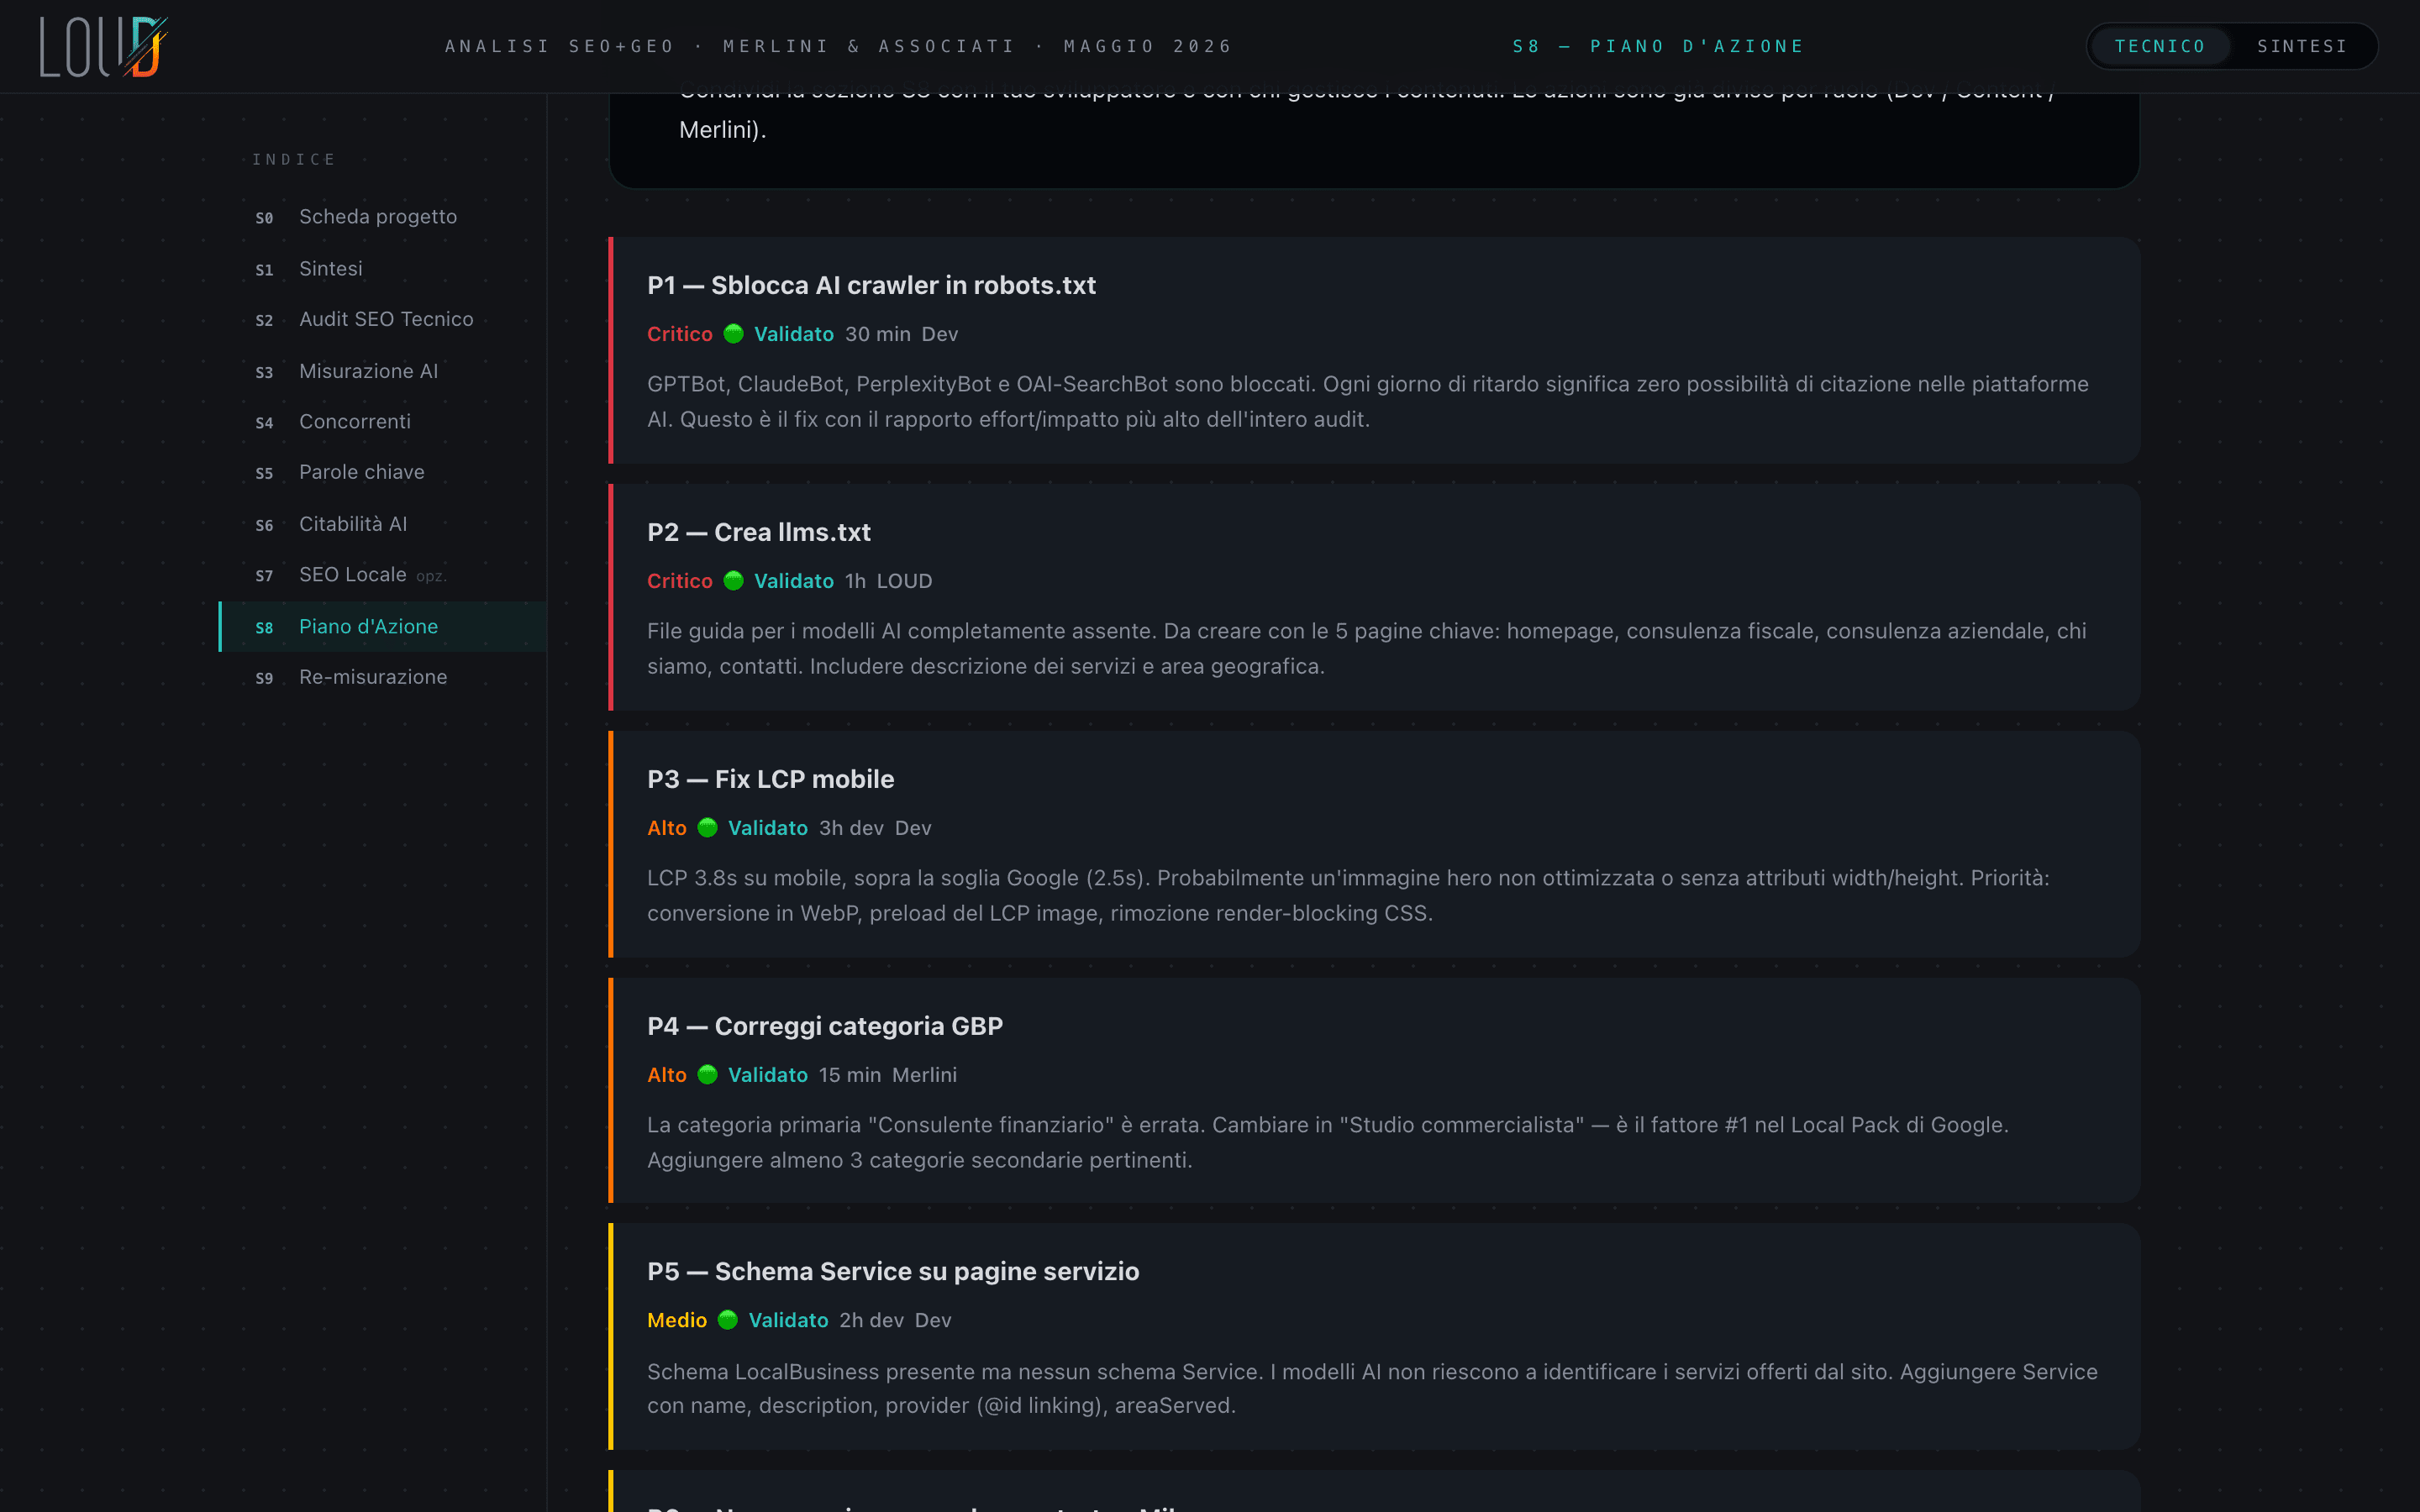Click the 30 min estimate on P1

tap(878, 334)
